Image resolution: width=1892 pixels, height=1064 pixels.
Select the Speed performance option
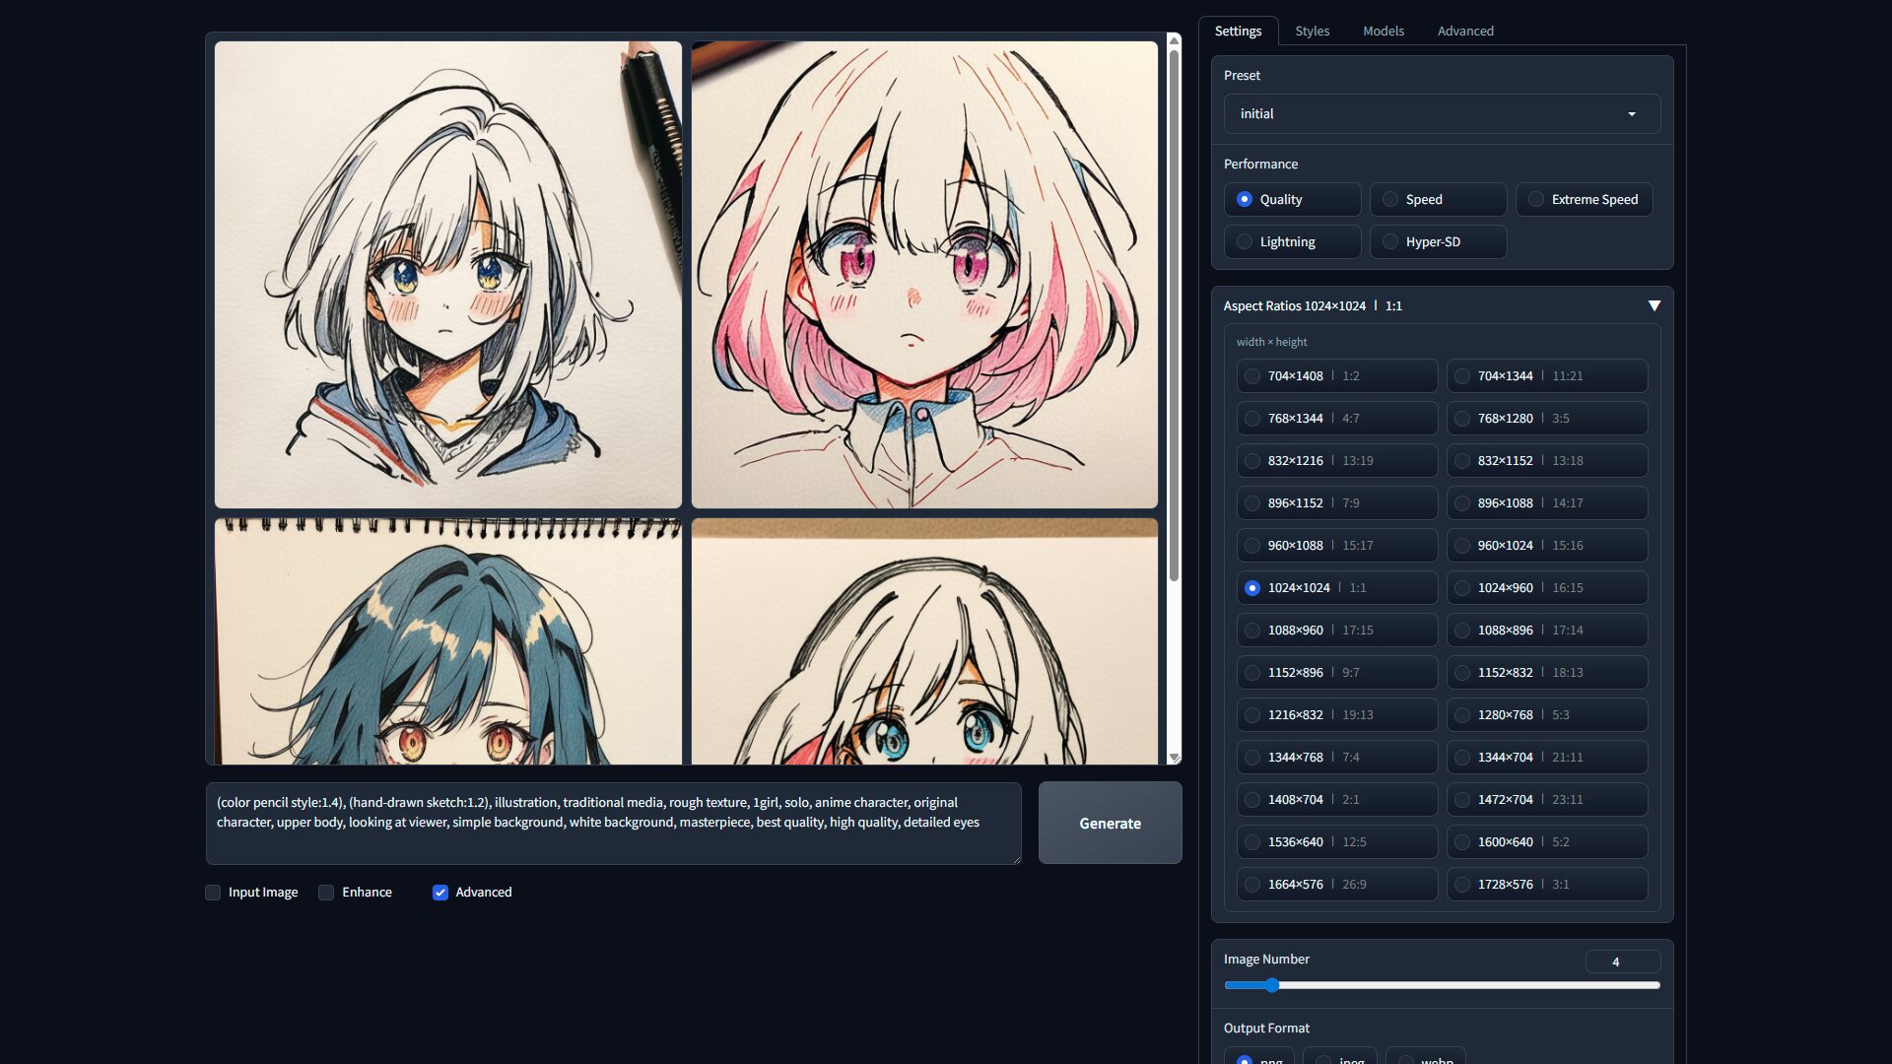click(x=1390, y=200)
